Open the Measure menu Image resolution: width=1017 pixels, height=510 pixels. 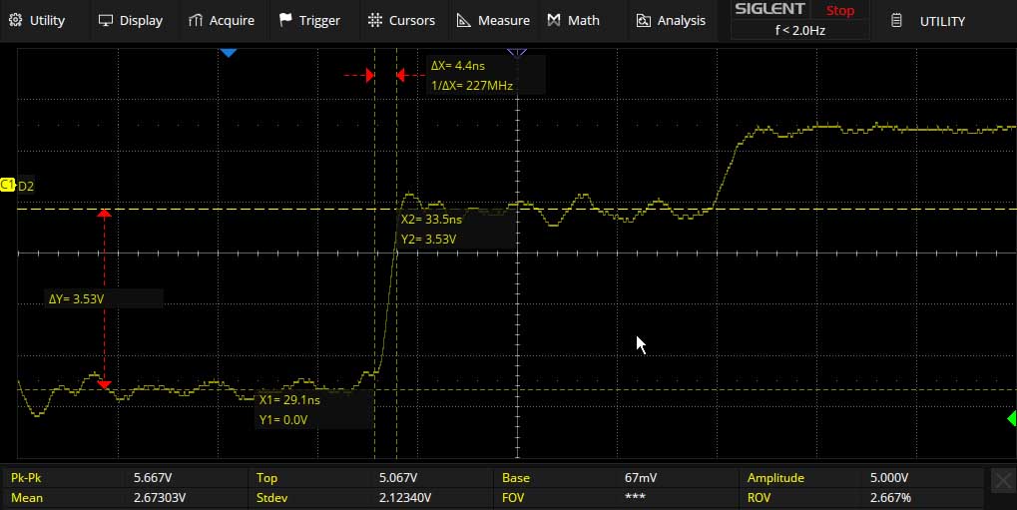(x=493, y=20)
